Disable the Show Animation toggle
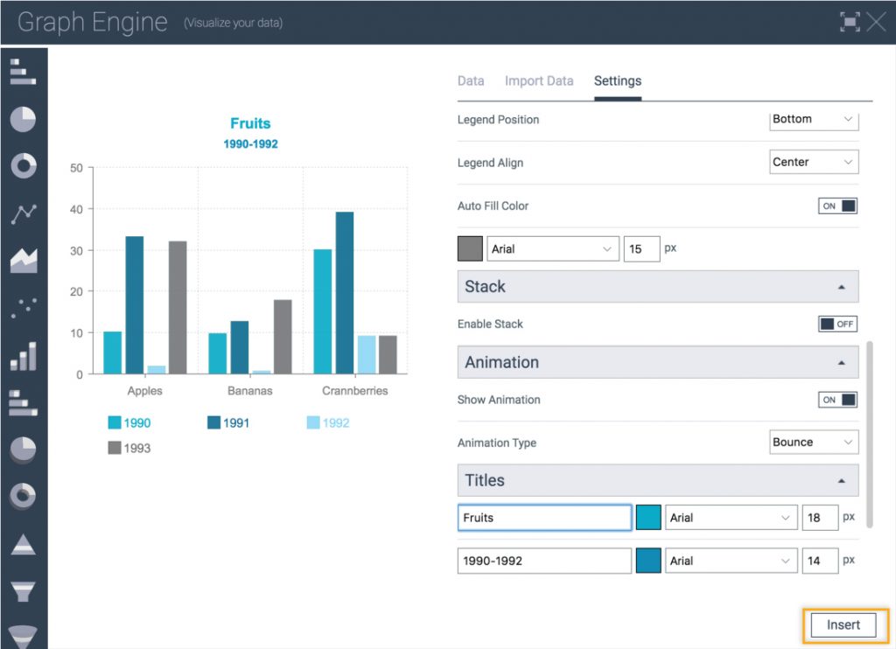The height and width of the screenshot is (649, 896). (x=837, y=400)
